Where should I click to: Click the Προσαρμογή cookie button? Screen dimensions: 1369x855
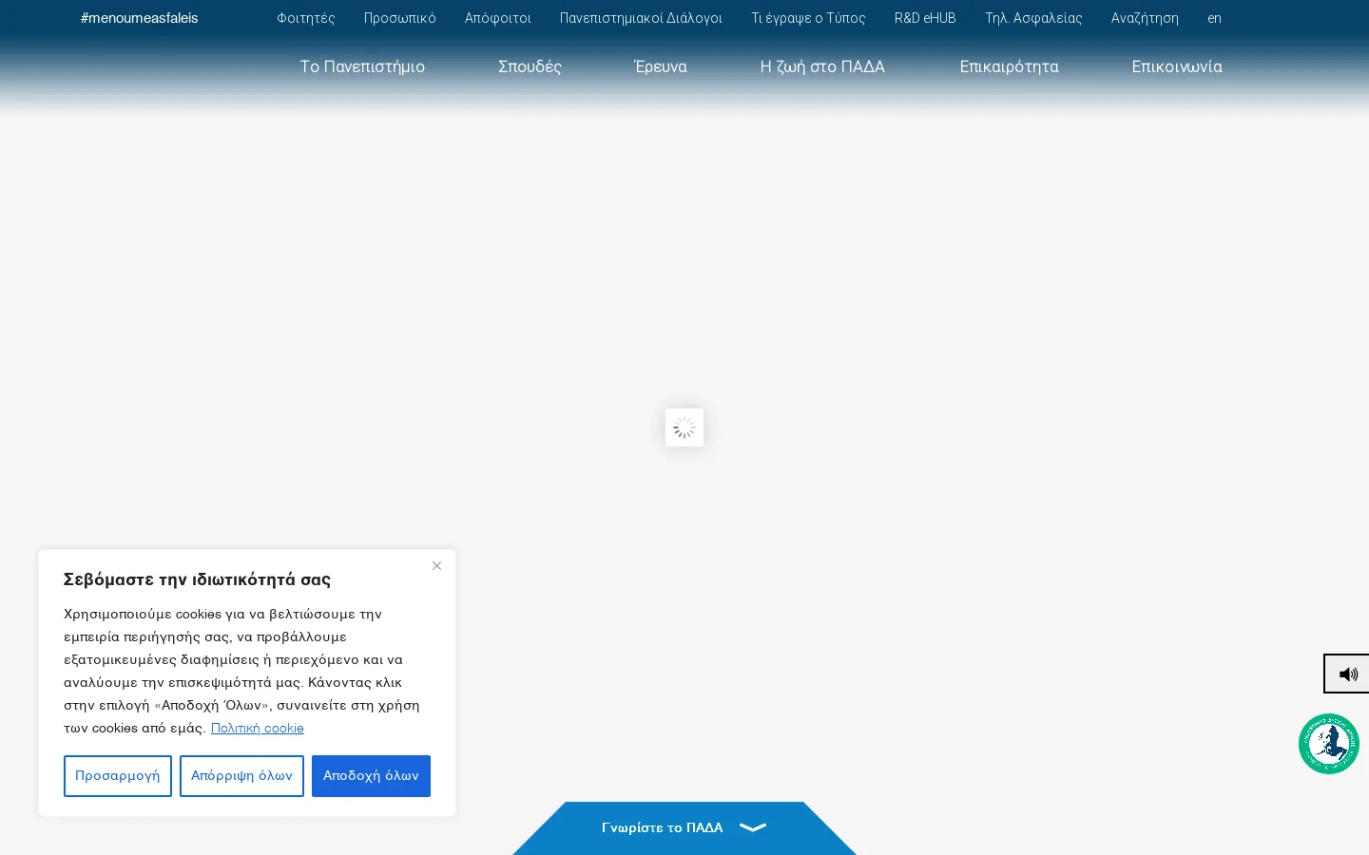pyautogui.click(x=118, y=776)
